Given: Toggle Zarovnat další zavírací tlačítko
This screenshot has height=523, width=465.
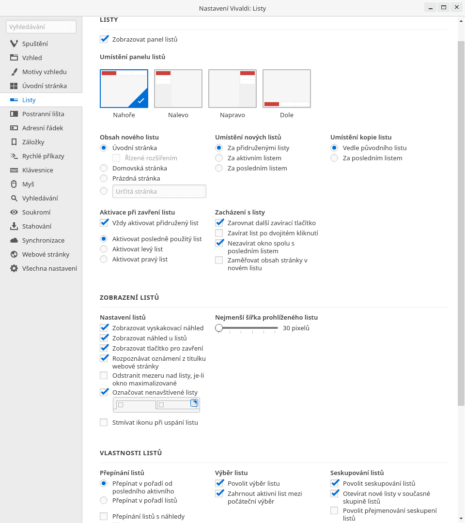Looking at the screenshot, I should click(x=219, y=222).
